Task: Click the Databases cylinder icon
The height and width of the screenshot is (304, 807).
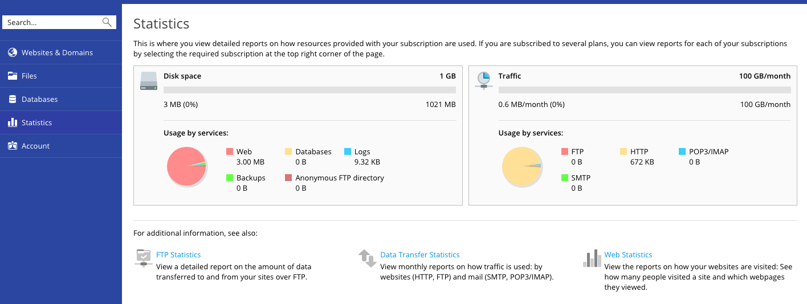Action: click(13, 99)
